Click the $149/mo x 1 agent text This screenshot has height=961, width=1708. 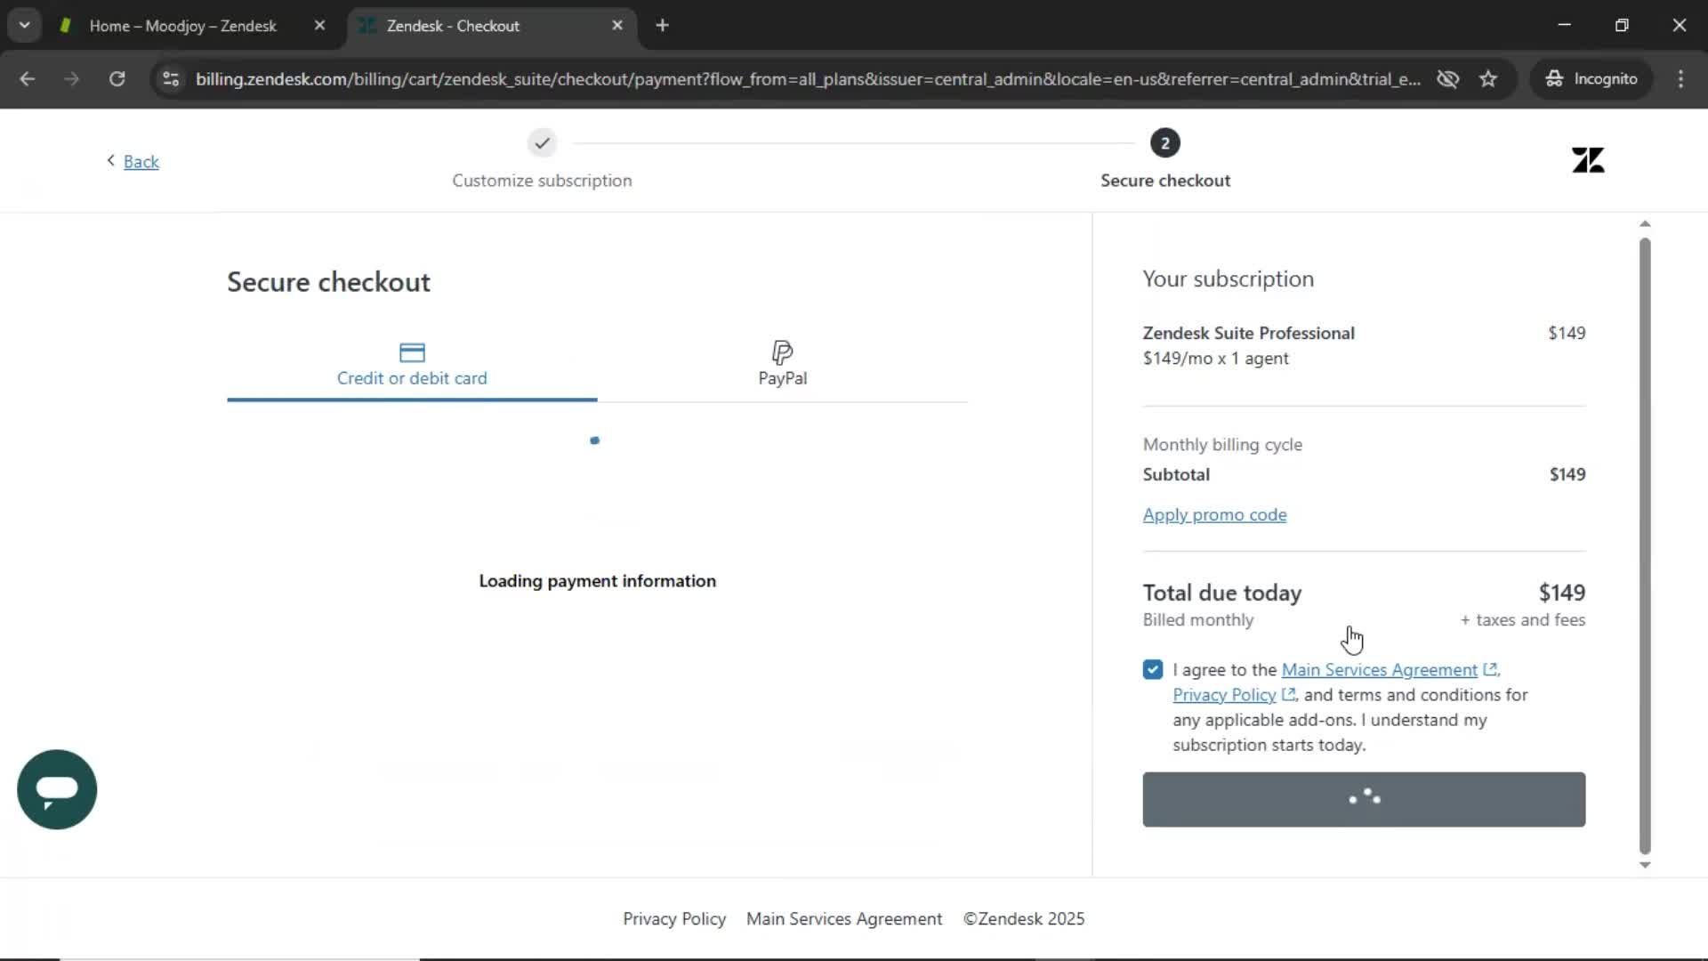point(1215,358)
